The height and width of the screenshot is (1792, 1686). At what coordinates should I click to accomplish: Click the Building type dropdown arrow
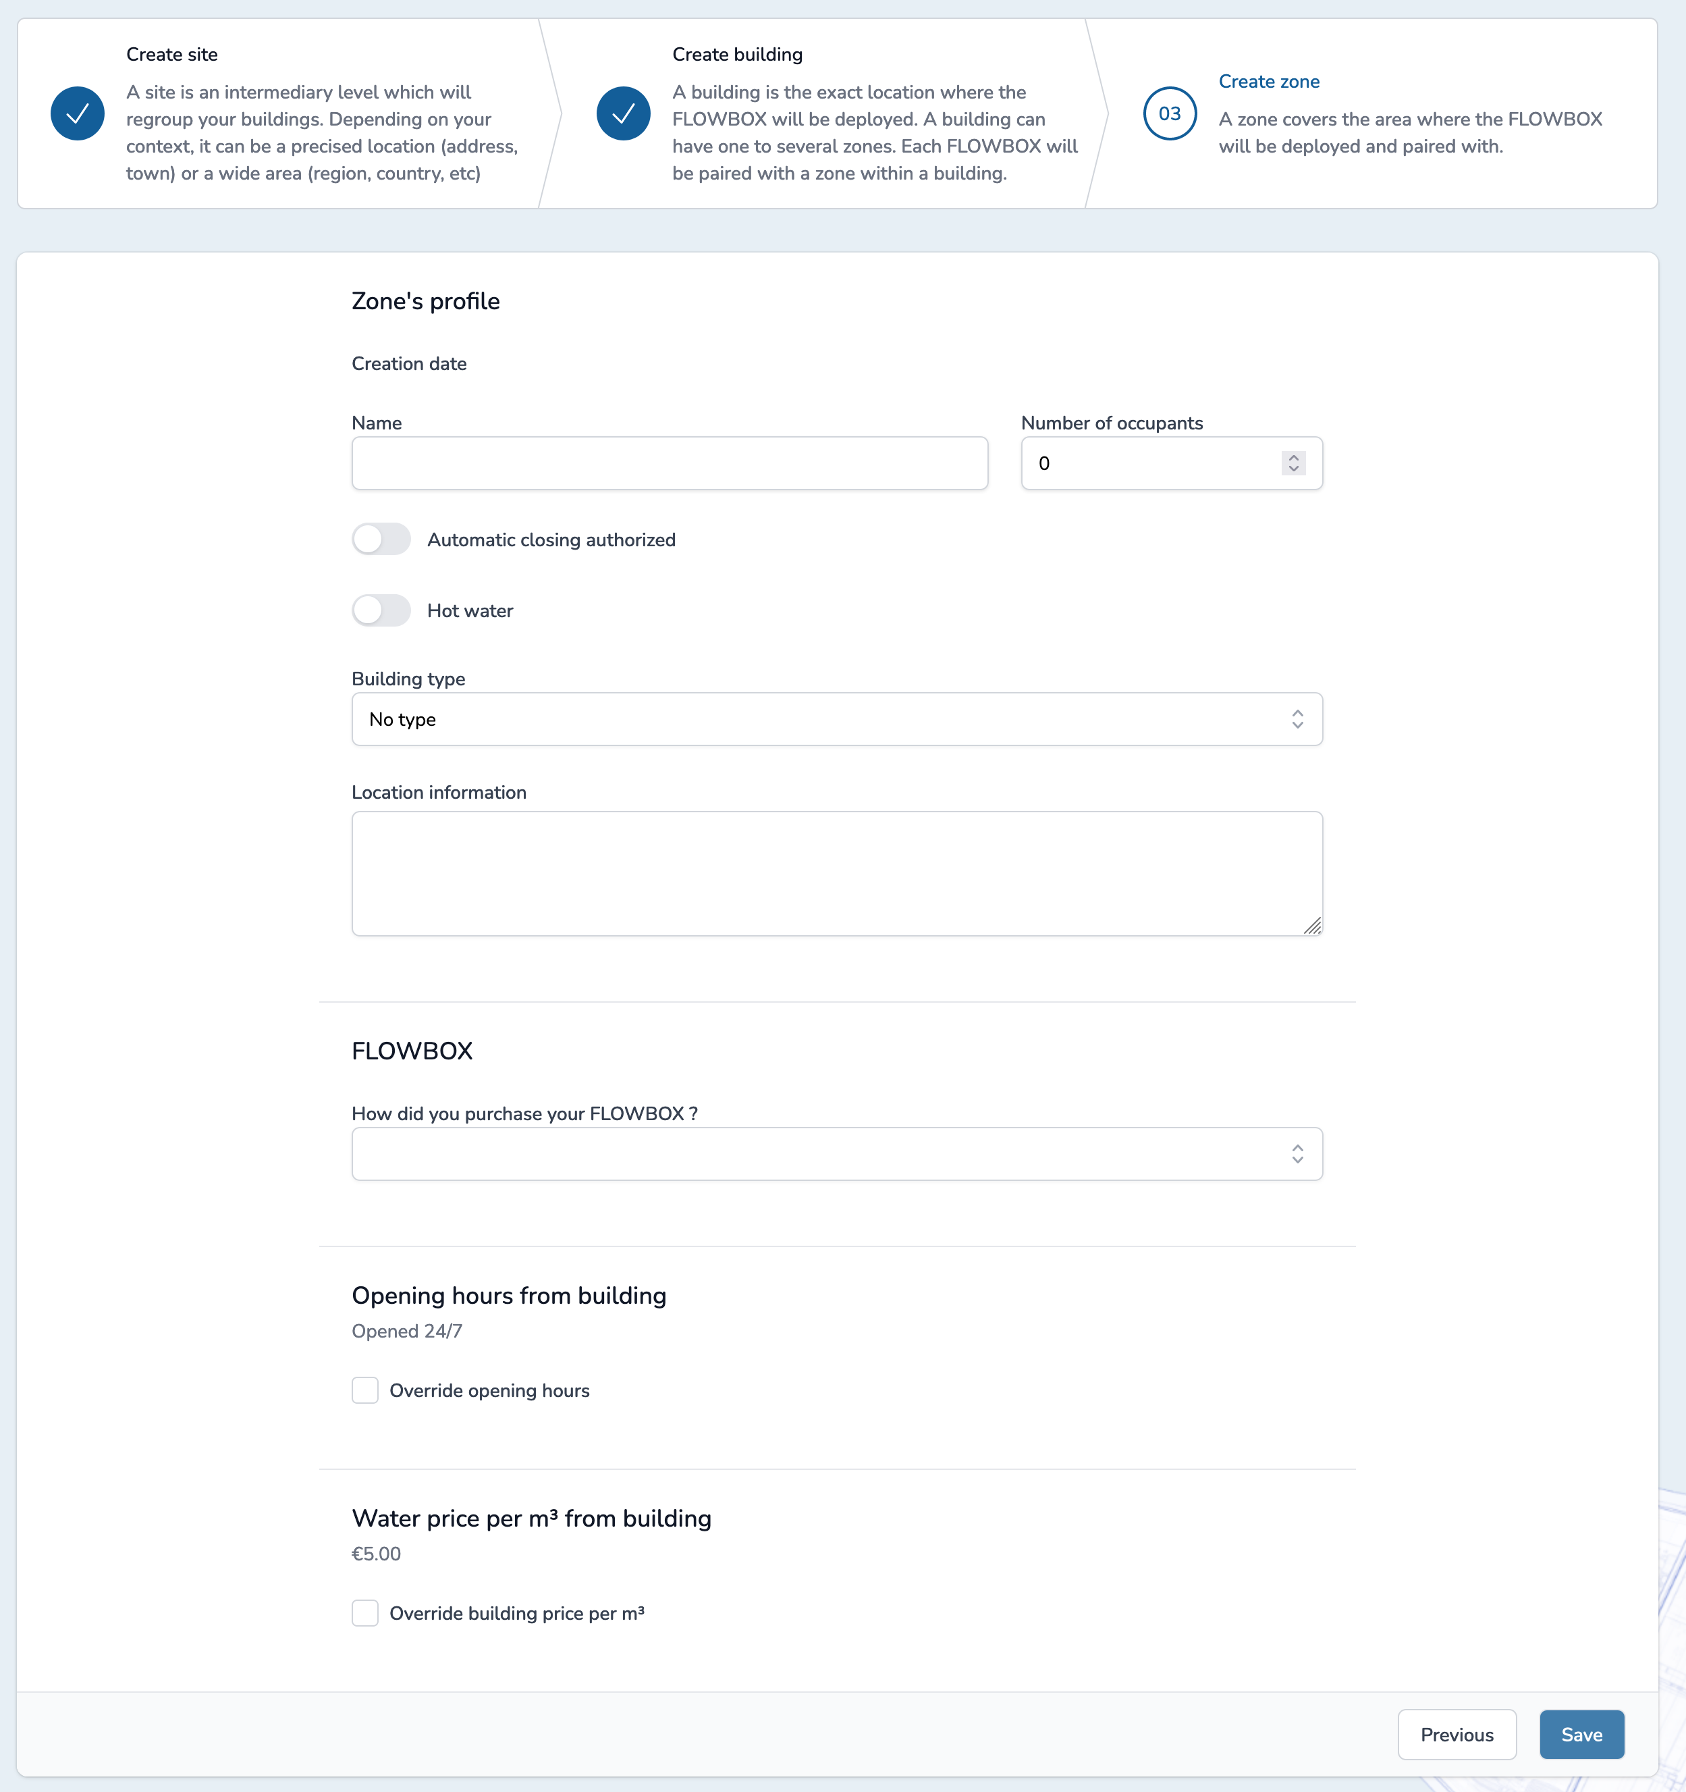click(x=1301, y=718)
